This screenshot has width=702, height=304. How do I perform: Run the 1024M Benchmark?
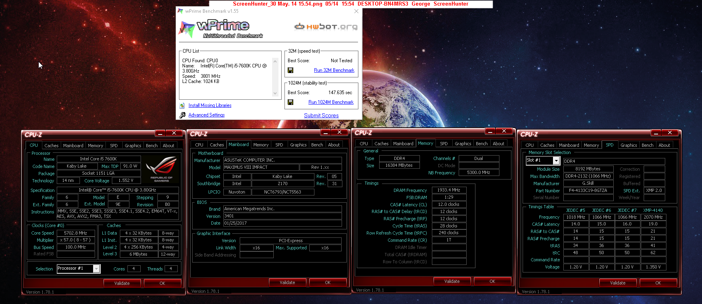click(x=331, y=102)
